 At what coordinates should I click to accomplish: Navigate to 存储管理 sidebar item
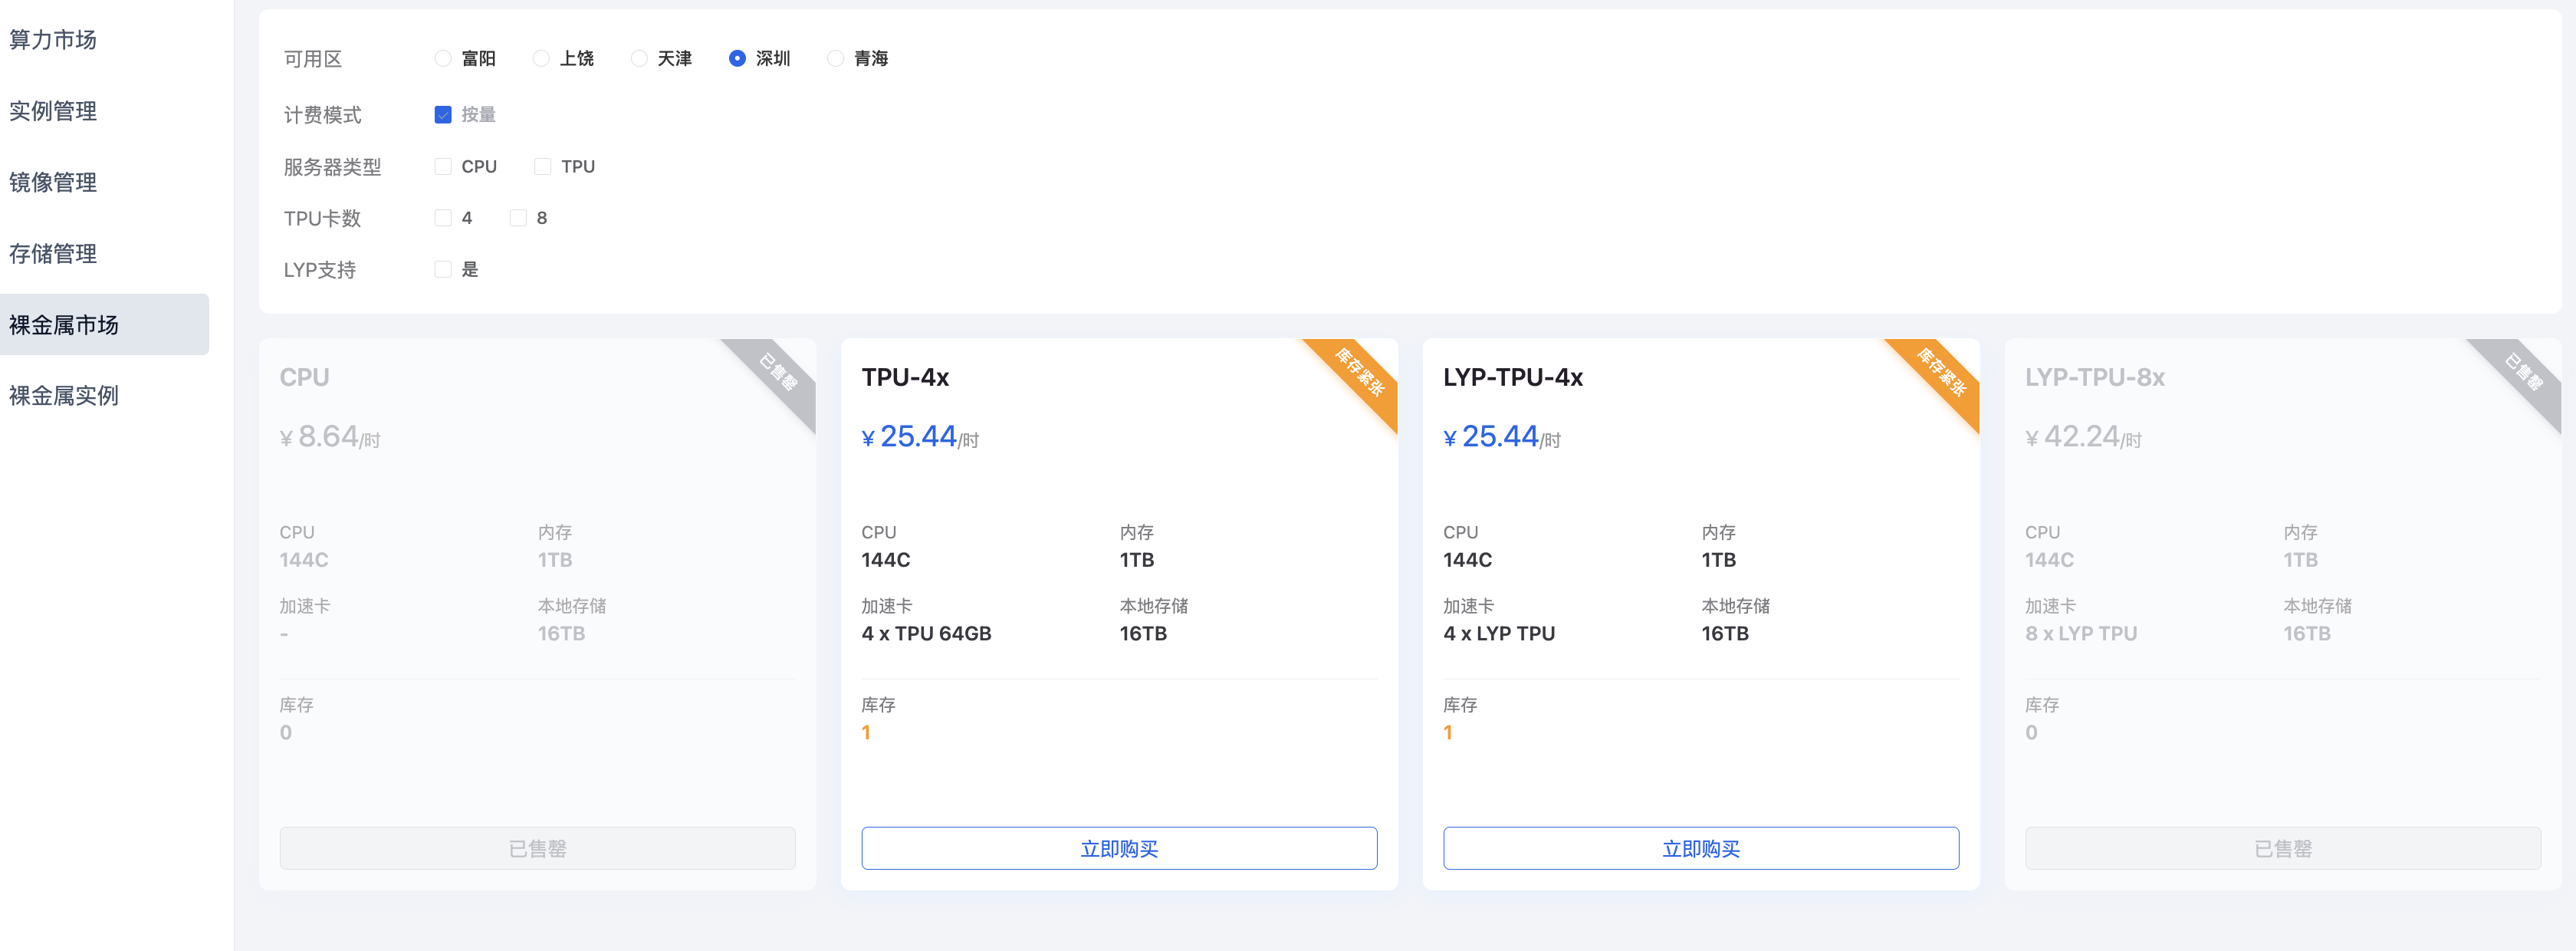pyautogui.click(x=53, y=254)
